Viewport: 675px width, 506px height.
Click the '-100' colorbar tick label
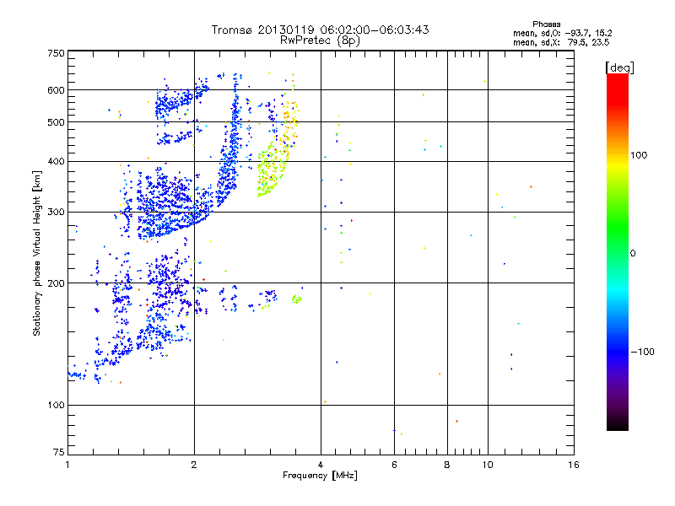point(643,352)
